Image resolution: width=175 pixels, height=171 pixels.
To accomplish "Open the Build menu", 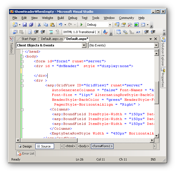I will click(x=61, y=18).
